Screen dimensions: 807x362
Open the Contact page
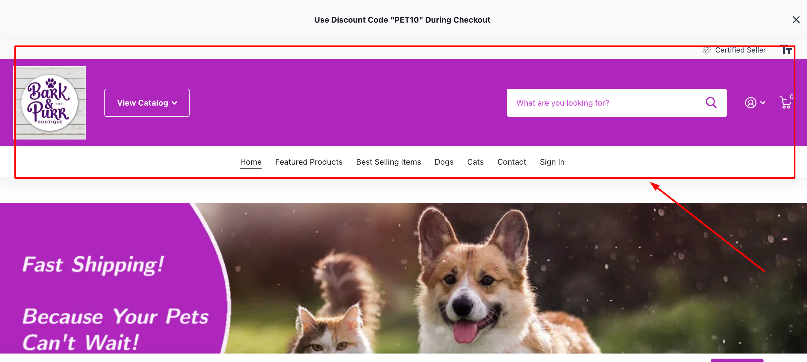coord(511,162)
